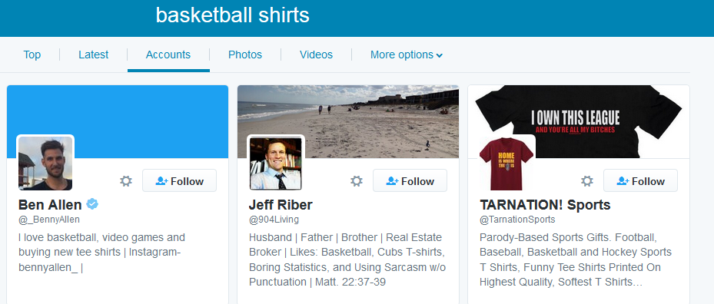Click the Jeff Riber name link
This screenshot has height=304, width=714.
tap(281, 205)
